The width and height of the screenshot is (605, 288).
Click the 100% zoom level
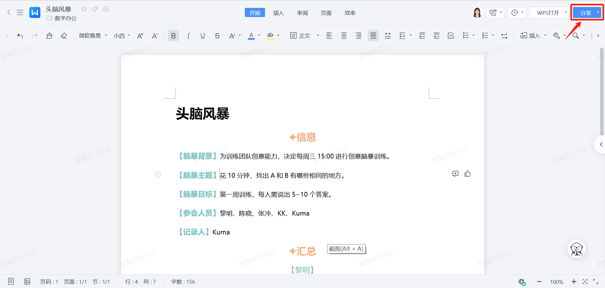pos(556,282)
